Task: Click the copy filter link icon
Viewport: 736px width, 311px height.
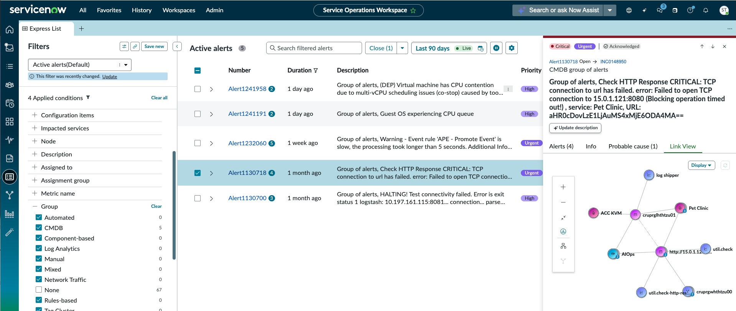Action: (x=135, y=46)
